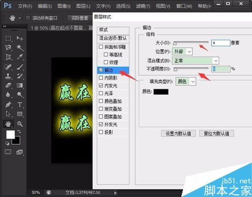
Task: Open the stroke 颜色 black swatch
Action: pyautogui.click(x=161, y=91)
